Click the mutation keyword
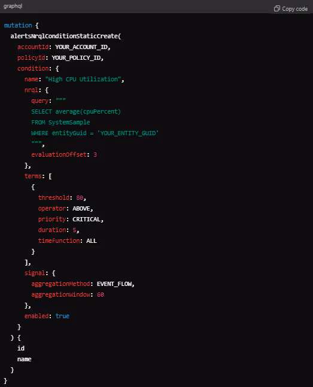The width and height of the screenshot is (313, 387). (x=18, y=25)
